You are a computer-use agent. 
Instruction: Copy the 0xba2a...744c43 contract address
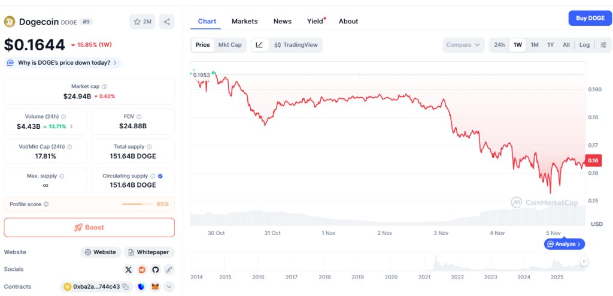(x=126, y=287)
